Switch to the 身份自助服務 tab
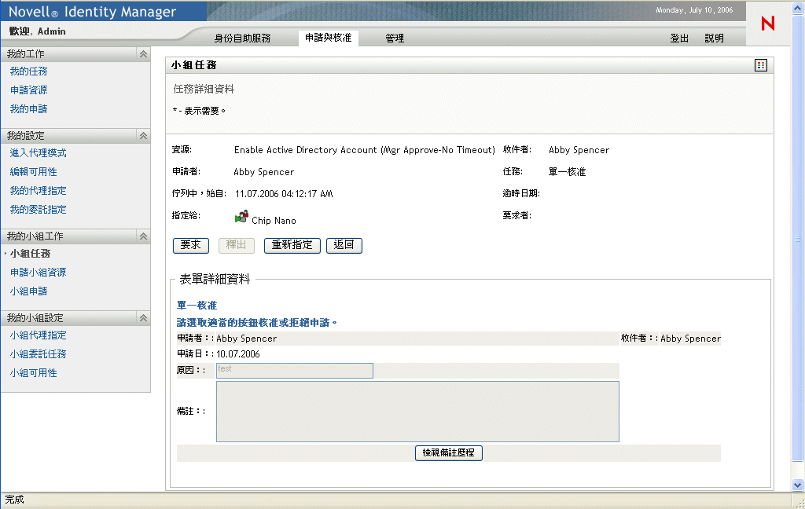Screen dimensions: 805x509 [242, 38]
